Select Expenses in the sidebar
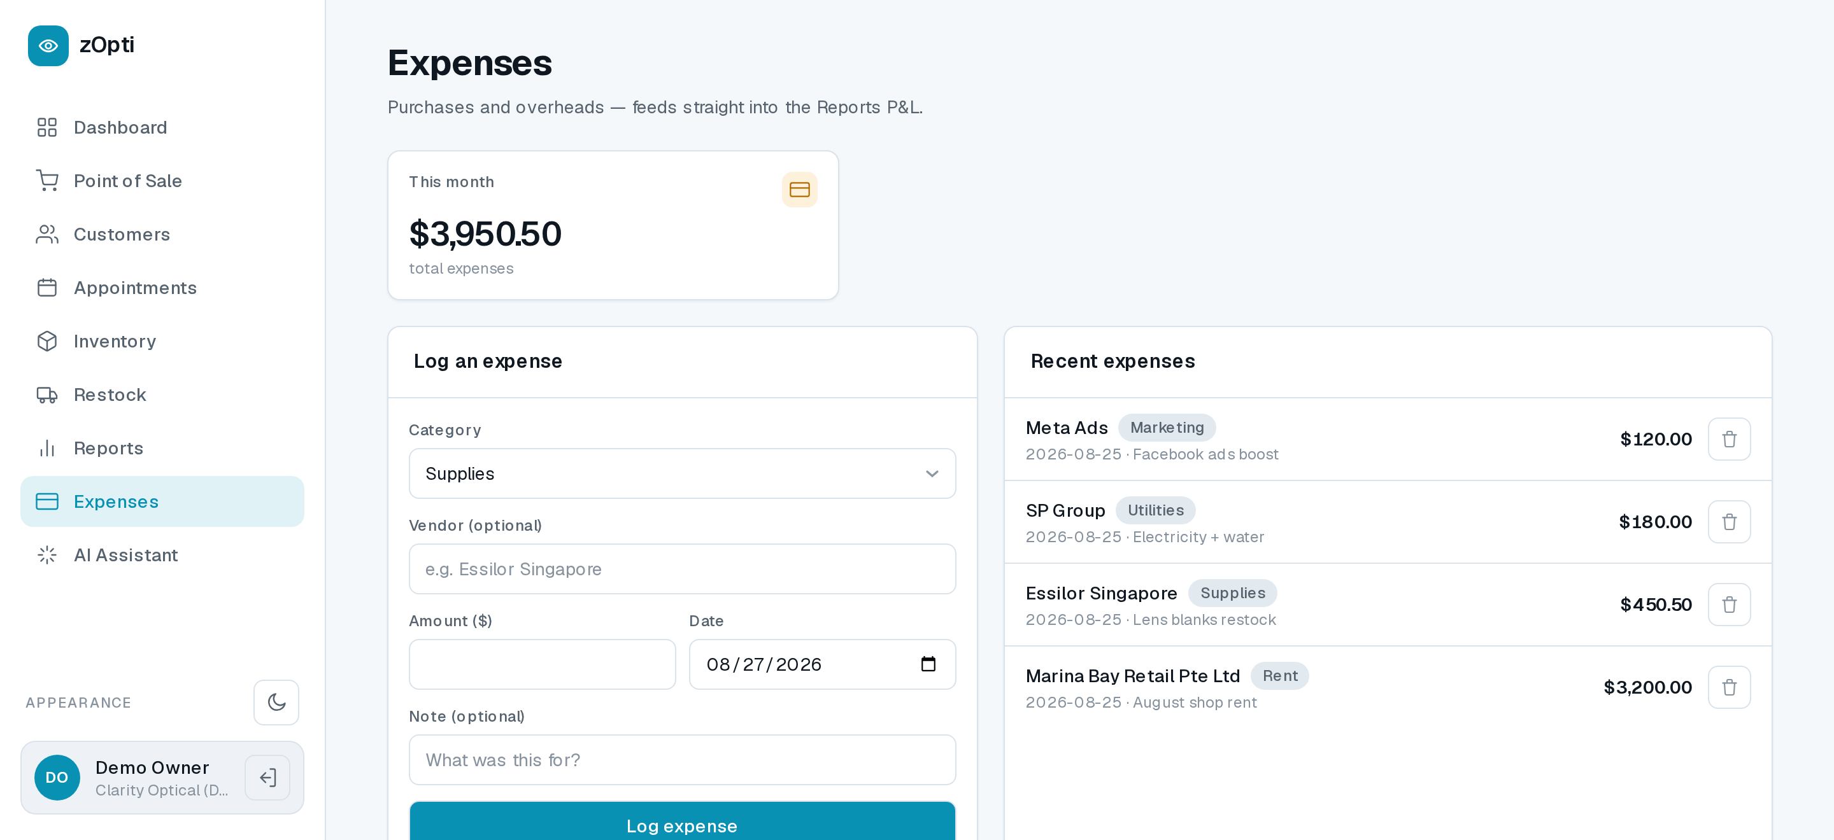This screenshot has width=1834, height=840. [162, 501]
